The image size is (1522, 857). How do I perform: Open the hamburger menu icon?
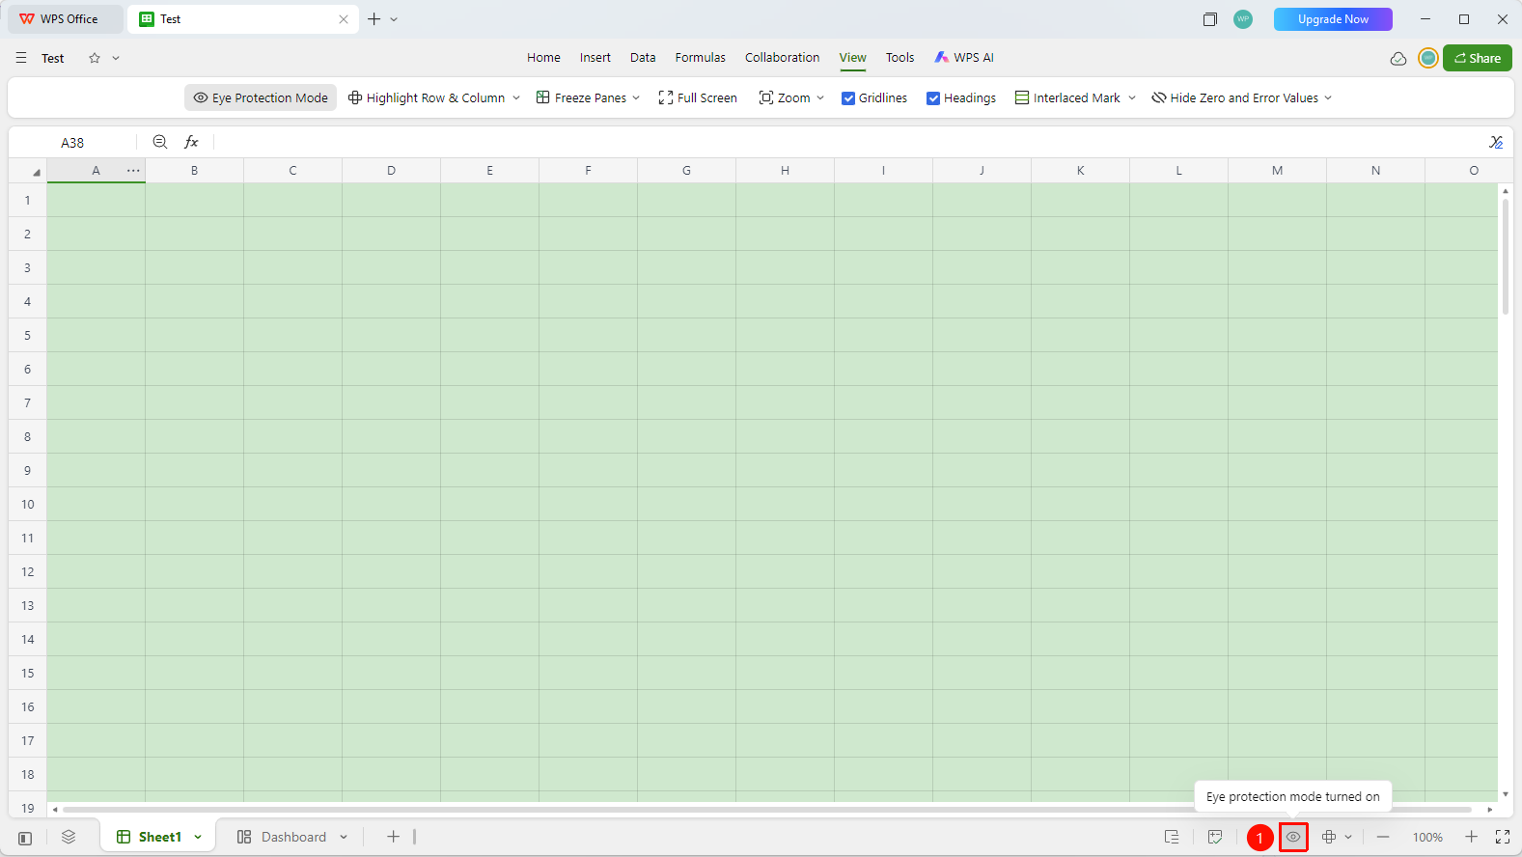(21, 58)
